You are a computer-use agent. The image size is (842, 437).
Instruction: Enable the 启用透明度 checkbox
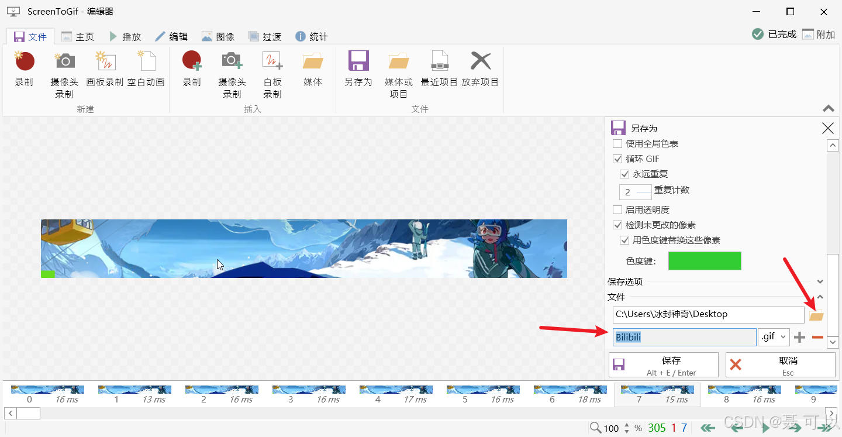(x=617, y=209)
